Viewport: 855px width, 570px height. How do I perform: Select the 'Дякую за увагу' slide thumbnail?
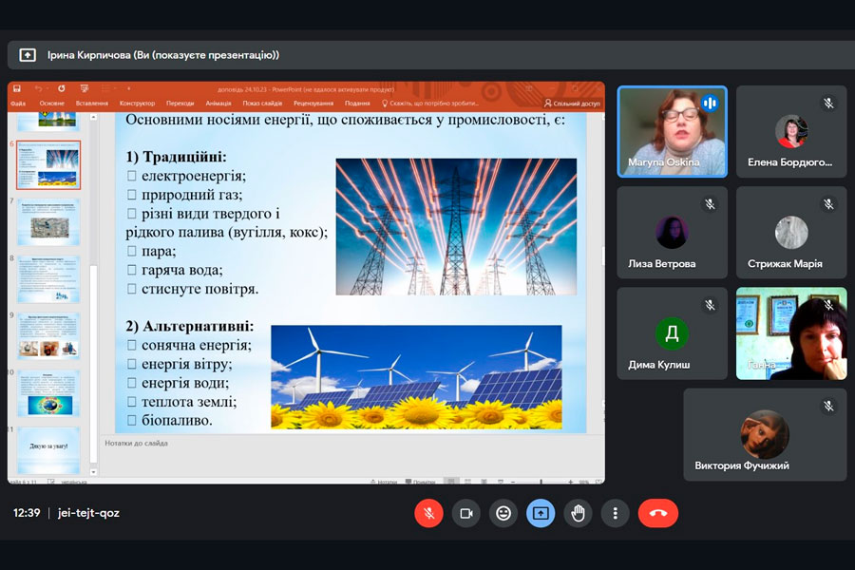tap(48, 450)
